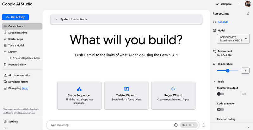Open the Regex Wizard card
The image size is (253, 130).
173,96
